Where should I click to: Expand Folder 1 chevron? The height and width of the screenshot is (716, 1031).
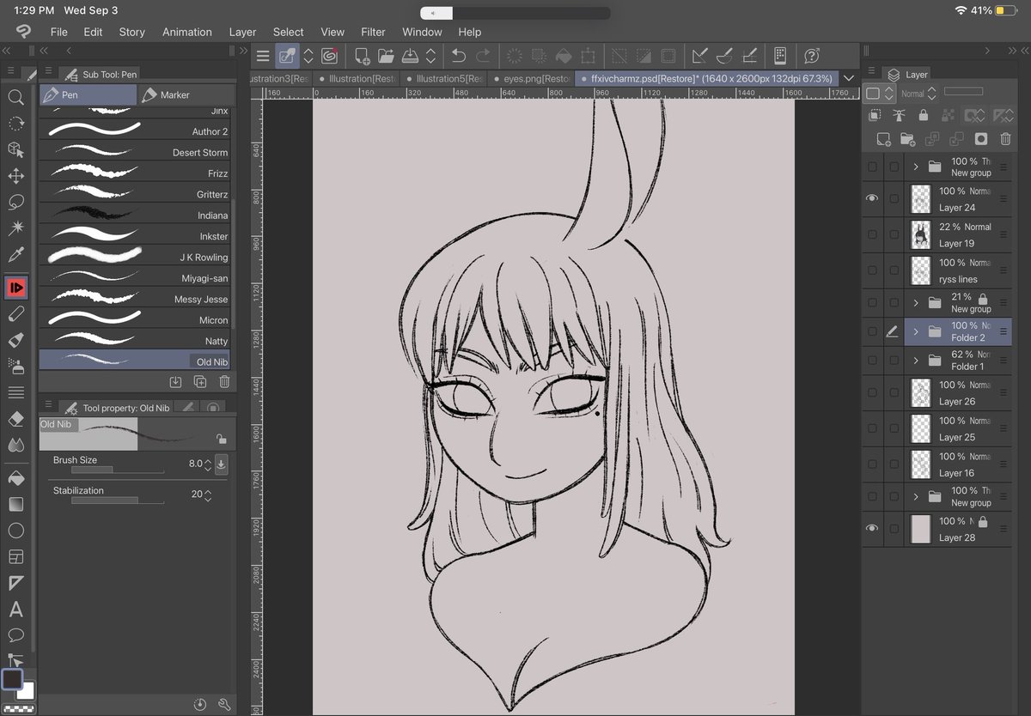pos(916,361)
